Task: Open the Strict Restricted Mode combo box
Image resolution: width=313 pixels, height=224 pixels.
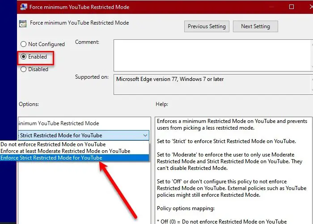Action: (84, 135)
